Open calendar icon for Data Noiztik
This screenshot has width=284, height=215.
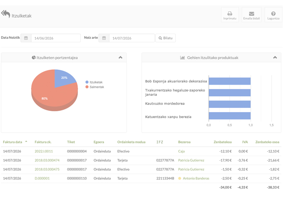pos(26,38)
